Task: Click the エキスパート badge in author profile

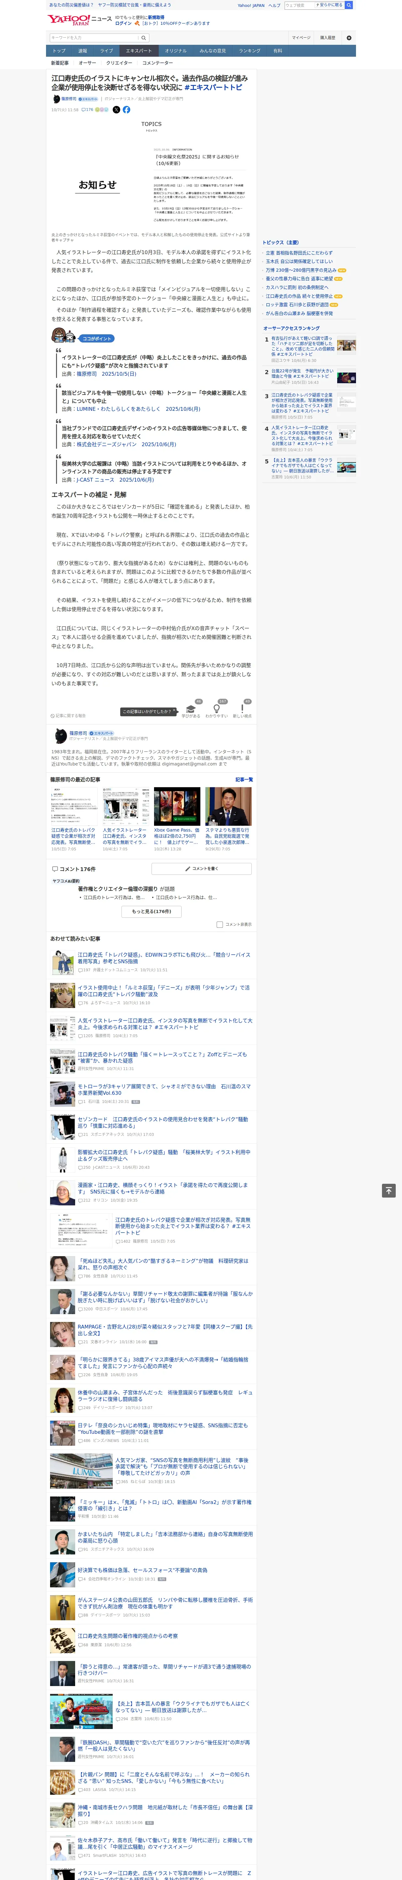Action: click(102, 734)
